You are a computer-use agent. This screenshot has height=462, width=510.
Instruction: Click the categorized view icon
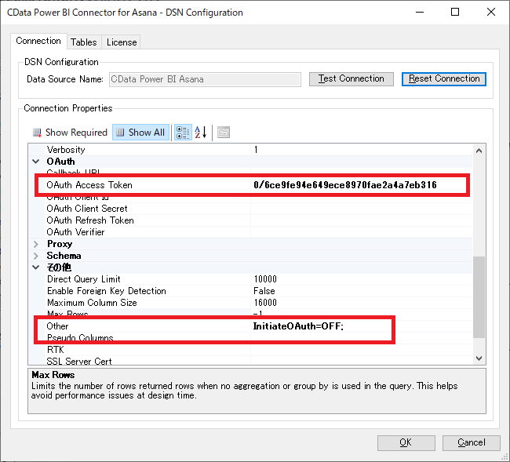[x=182, y=133]
